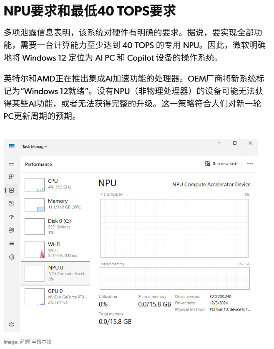Click the Wi-Fi throughput graph thumbnail

[x=35, y=250]
